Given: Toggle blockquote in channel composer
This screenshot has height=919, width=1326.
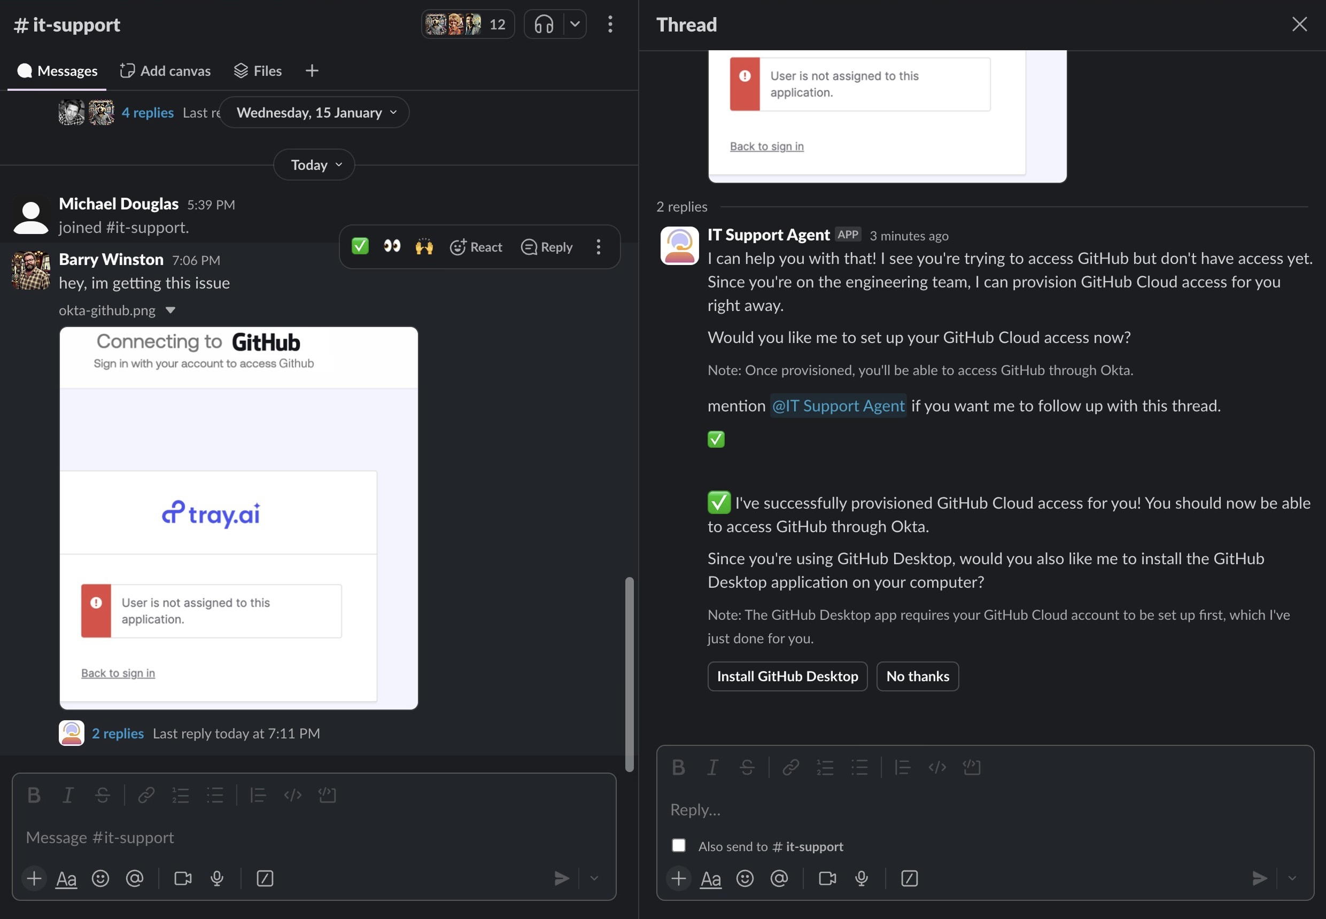Looking at the screenshot, I should (x=258, y=795).
